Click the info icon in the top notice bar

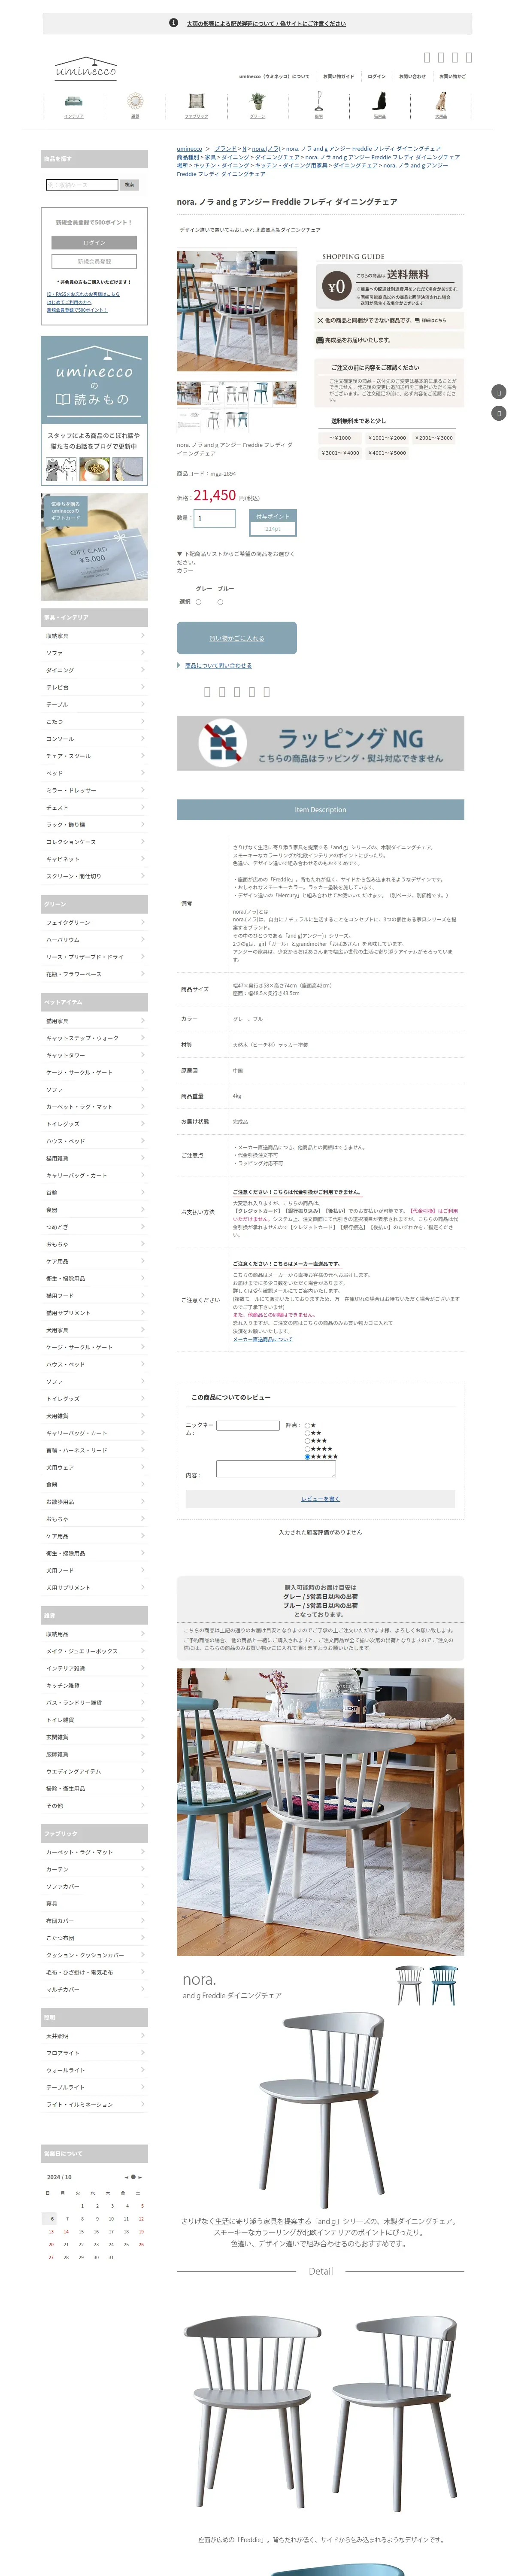pyautogui.click(x=174, y=23)
